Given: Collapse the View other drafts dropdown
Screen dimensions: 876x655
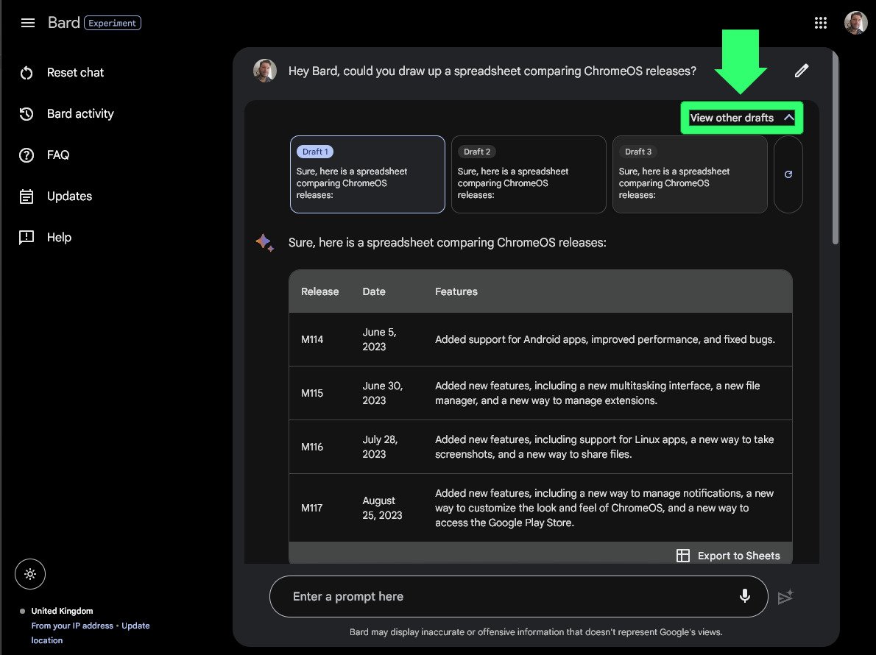Looking at the screenshot, I should (x=741, y=118).
